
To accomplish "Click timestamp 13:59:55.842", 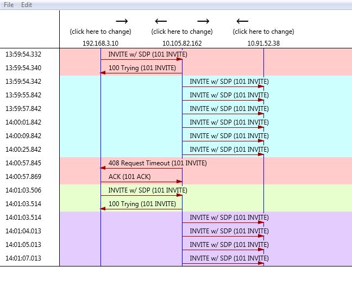I will pyautogui.click(x=23, y=95).
